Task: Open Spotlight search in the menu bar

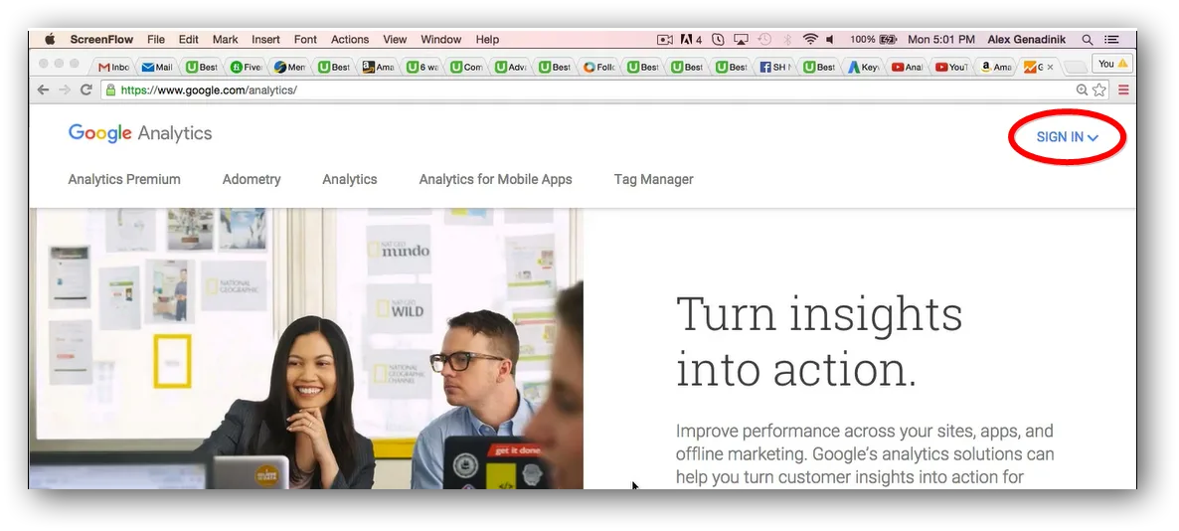Action: click(x=1088, y=39)
